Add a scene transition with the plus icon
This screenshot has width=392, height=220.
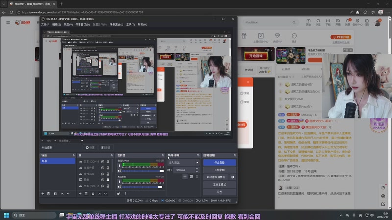click(185, 176)
